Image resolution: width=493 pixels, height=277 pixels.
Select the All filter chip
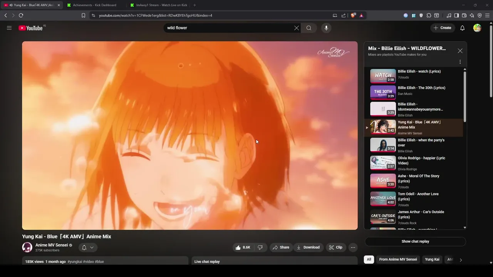coord(369,259)
